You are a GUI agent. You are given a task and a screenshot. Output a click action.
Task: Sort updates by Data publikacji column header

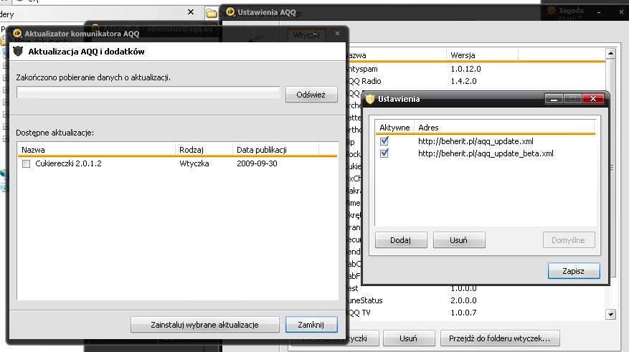(x=275, y=150)
